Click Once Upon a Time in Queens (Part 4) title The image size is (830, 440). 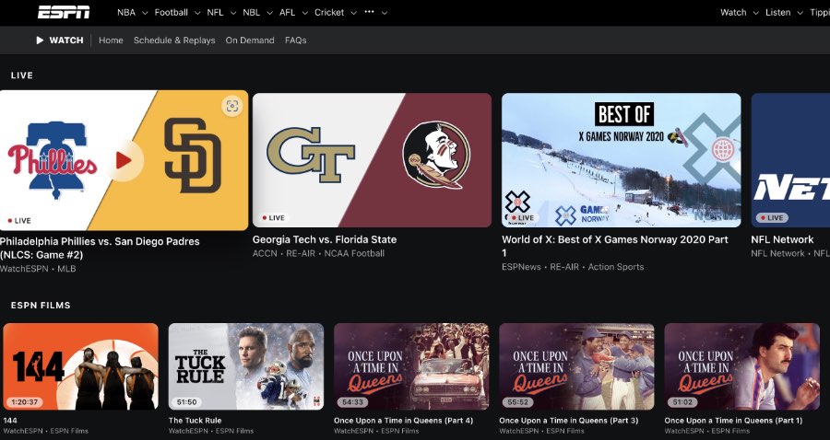coord(403,421)
